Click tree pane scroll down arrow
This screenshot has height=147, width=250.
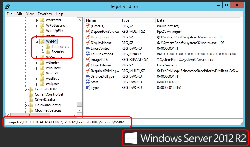[79, 110]
